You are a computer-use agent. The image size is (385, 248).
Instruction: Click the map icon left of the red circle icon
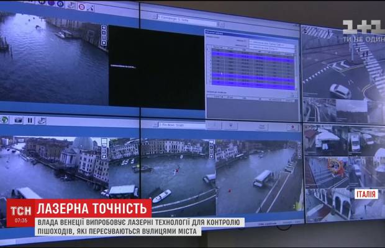click(x=71, y=5)
